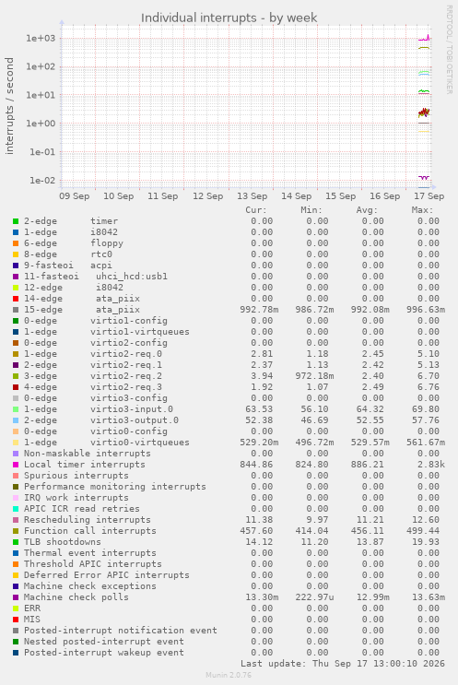Click the Max column header

pyautogui.click(x=422, y=210)
